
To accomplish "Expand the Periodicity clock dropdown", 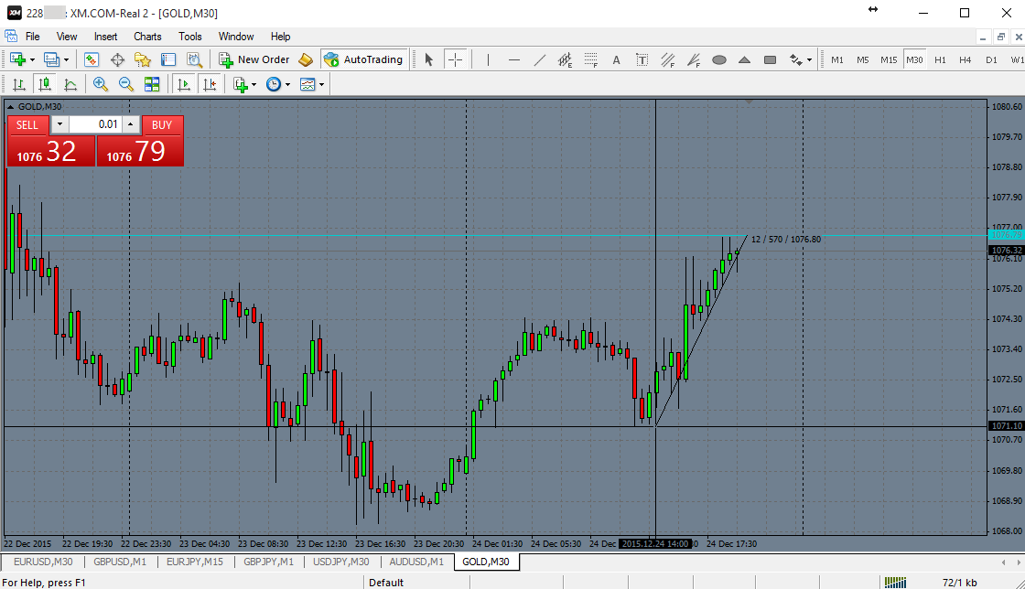I will pos(287,85).
